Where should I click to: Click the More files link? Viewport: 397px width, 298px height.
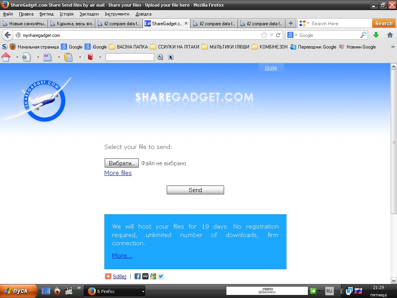tap(118, 173)
